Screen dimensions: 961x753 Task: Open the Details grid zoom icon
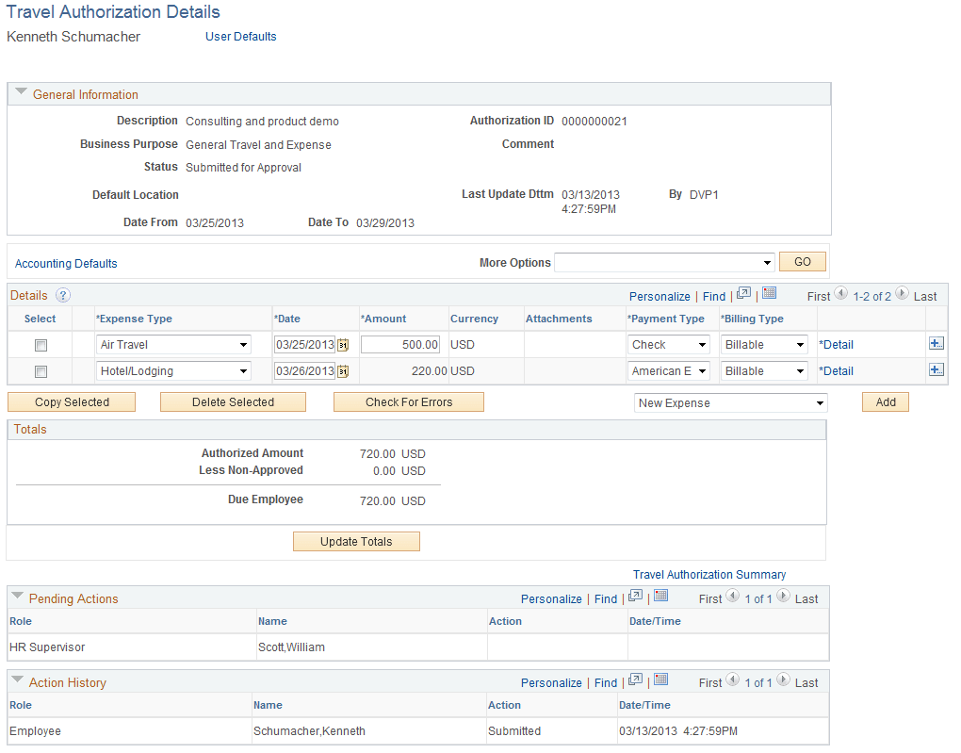tap(743, 295)
